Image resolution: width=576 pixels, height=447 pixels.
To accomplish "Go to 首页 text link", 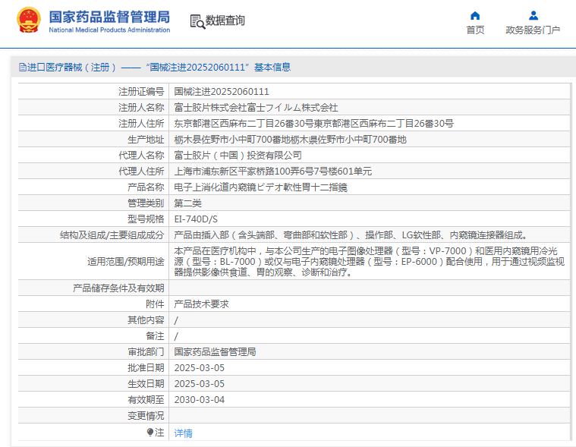I will click(475, 30).
